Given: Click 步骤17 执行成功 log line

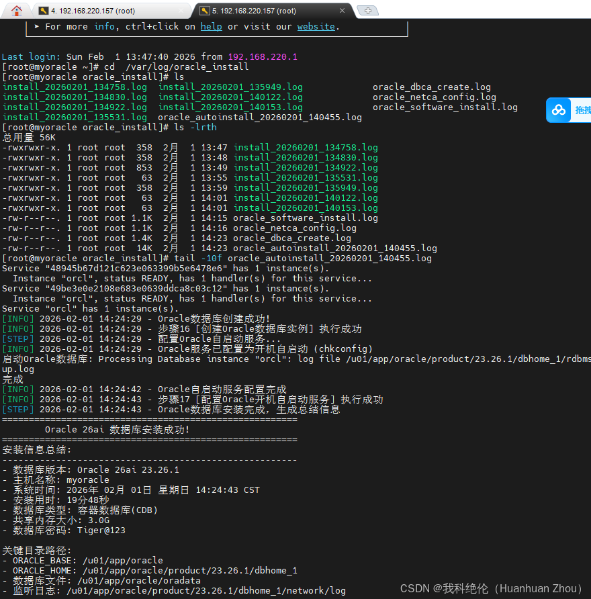Looking at the screenshot, I should [x=193, y=399].
